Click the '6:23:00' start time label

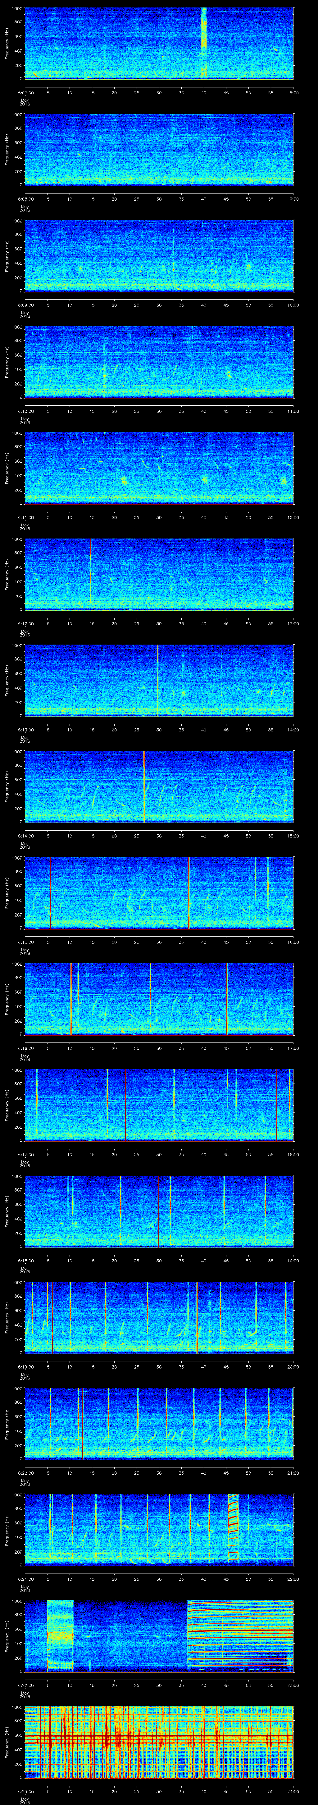(x=26, y=1792)
